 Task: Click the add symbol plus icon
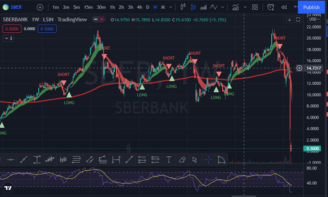tap(40, 7)
